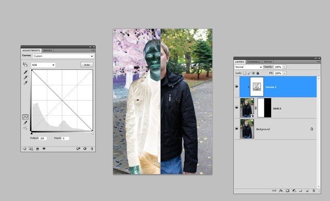
Task: Click the Input value field
Action: [65, 138]
